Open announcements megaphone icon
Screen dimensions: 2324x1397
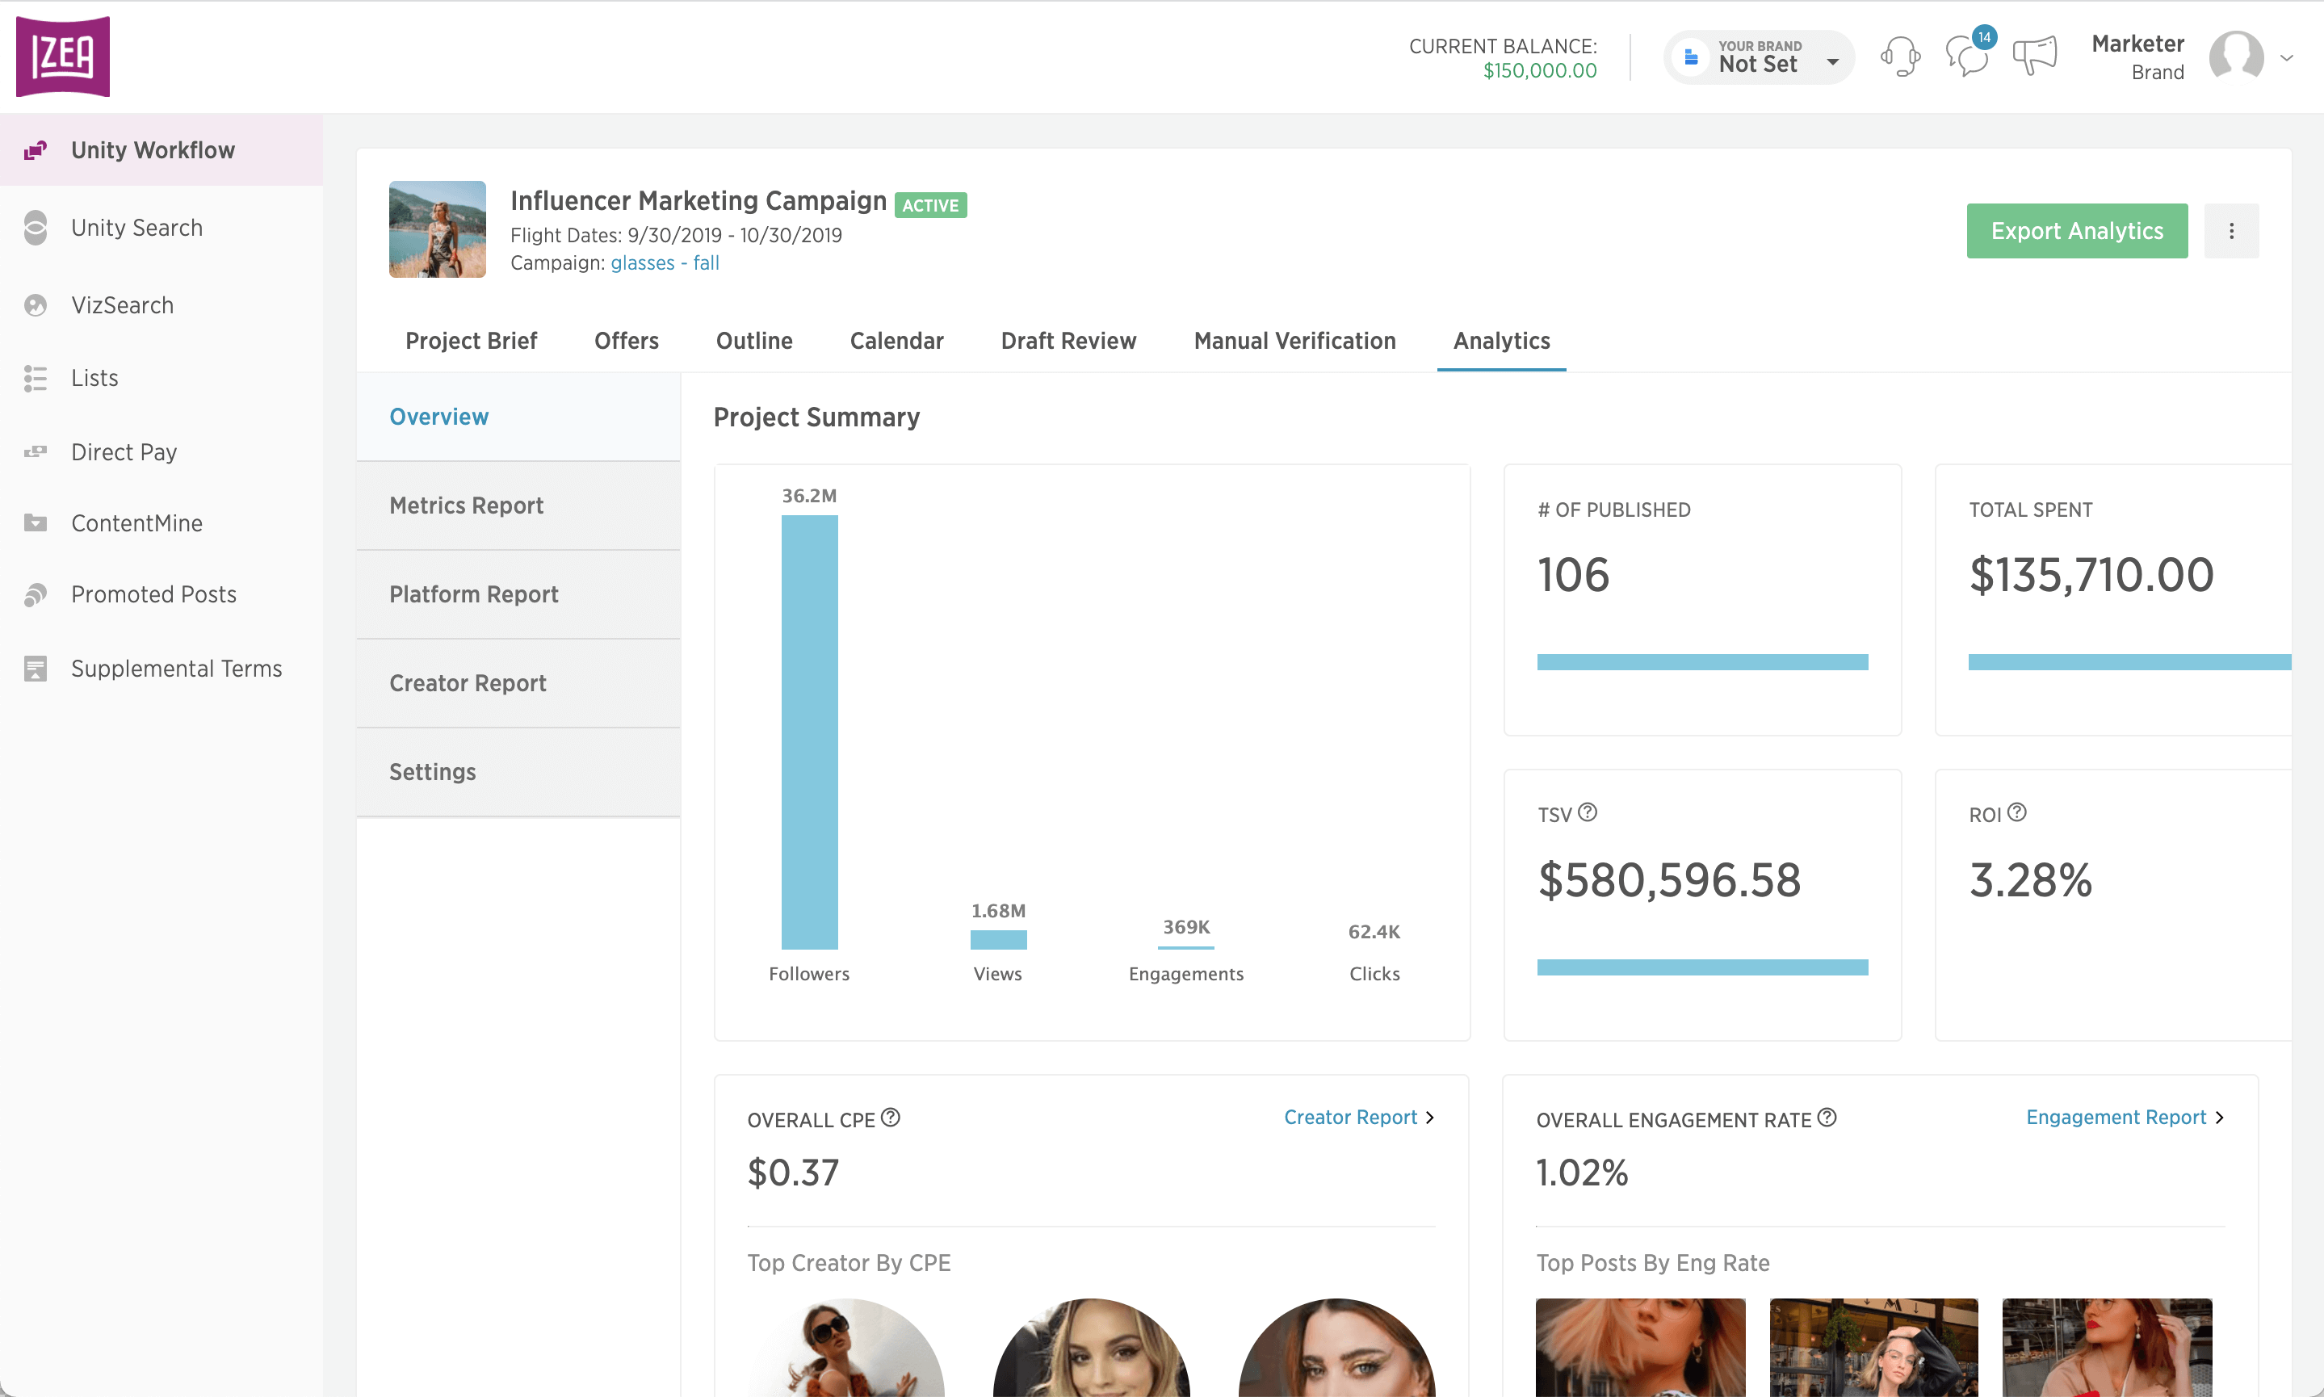pos(2034,55)
